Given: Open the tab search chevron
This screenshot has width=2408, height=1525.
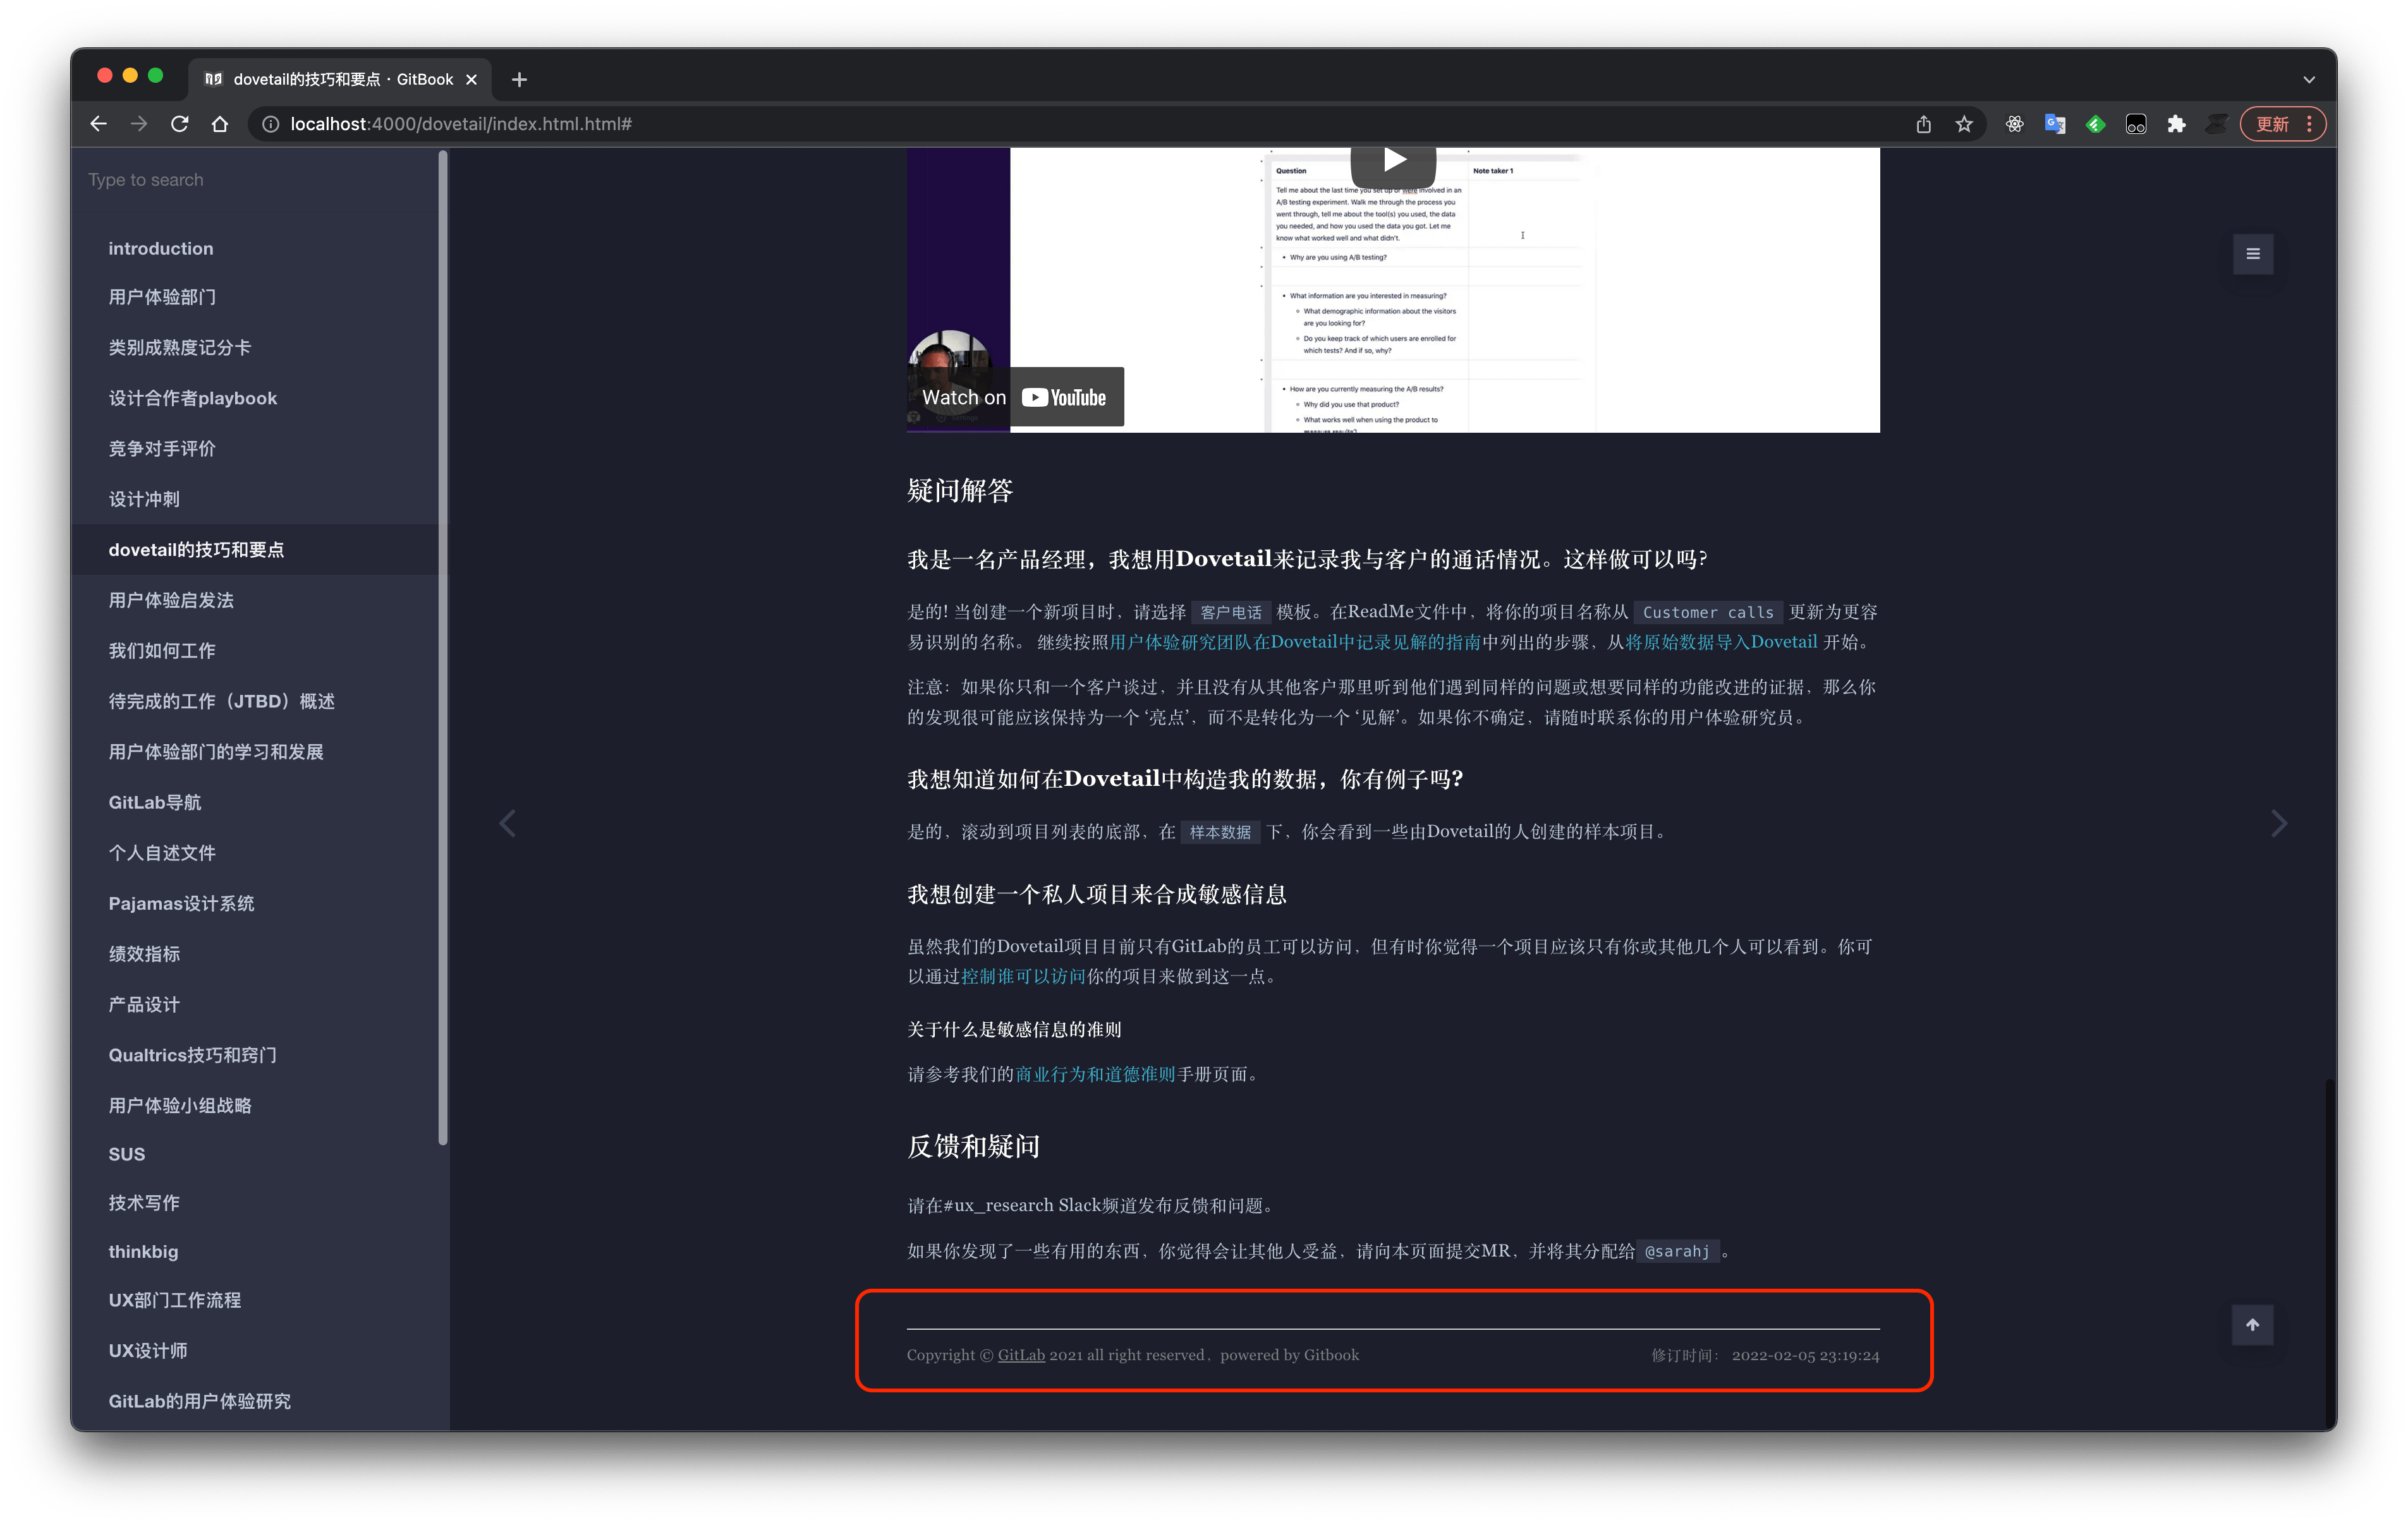Looking at the screenshot, I should [2308, 79].
